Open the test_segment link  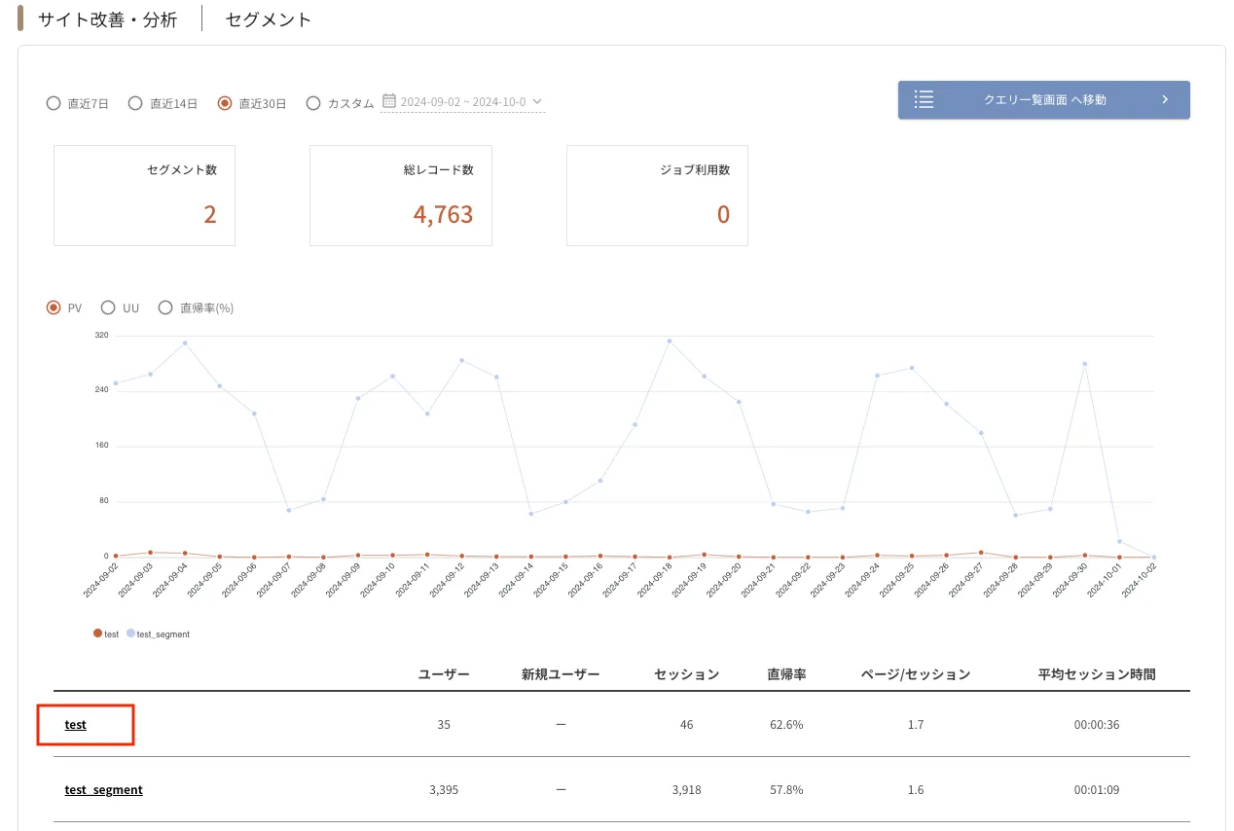click(104, 790)
